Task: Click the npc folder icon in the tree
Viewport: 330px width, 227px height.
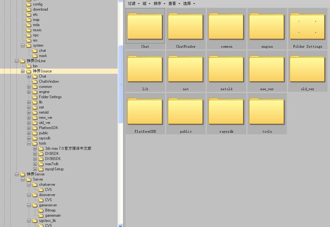Action: click(29, 35)
